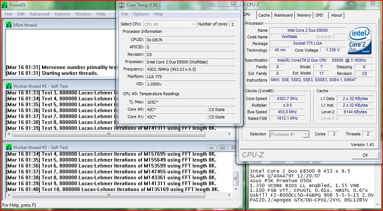Click the Level 2 cache value 6144 KBytes

click(x=355, y=112)
